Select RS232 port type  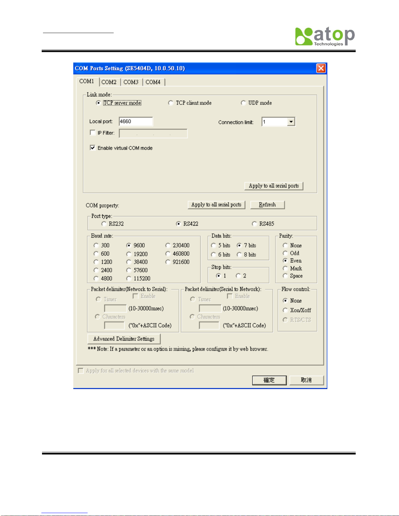click(104, 224)
